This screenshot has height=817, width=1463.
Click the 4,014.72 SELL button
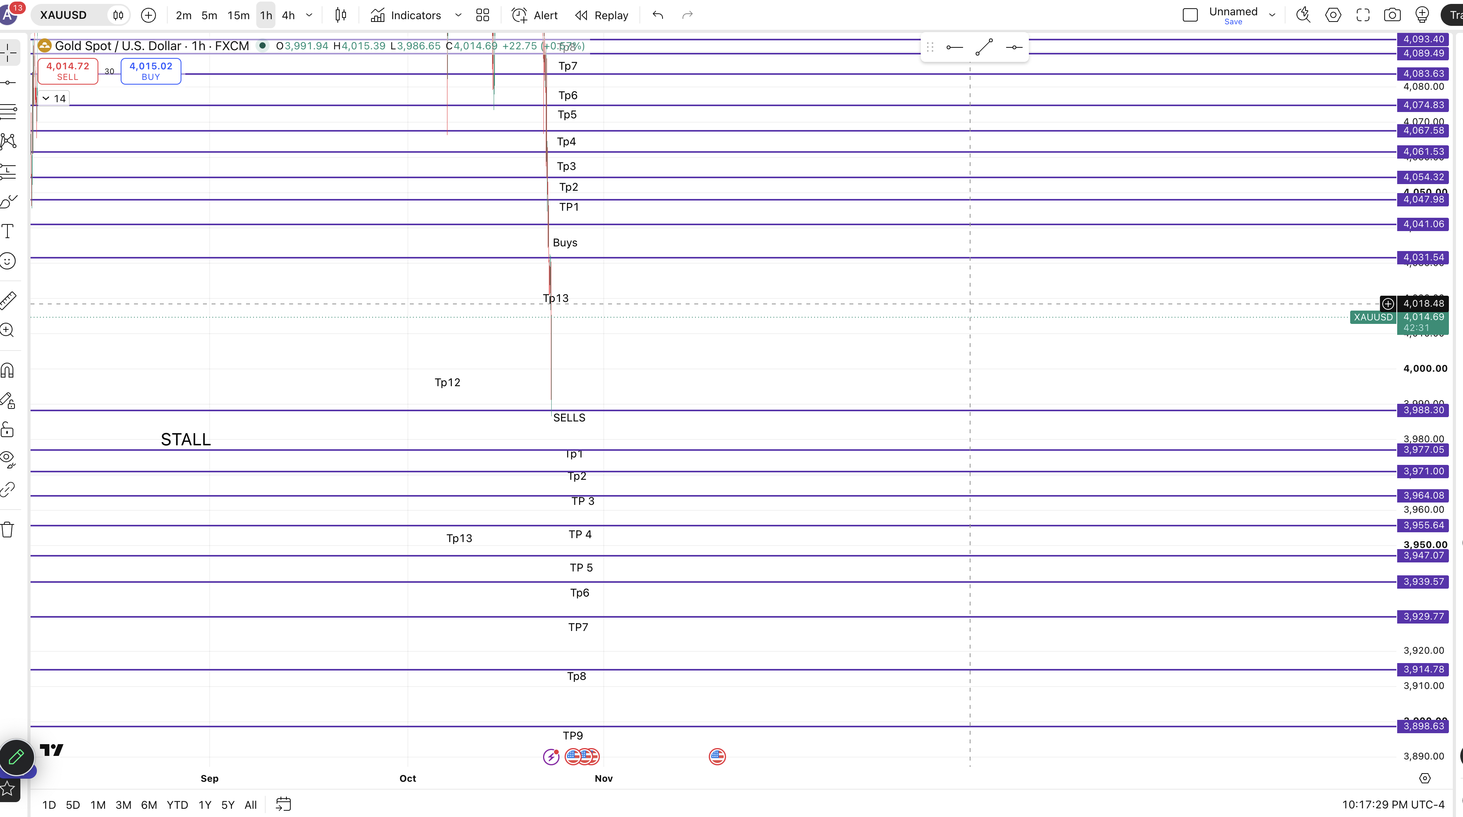coord(67,71)
